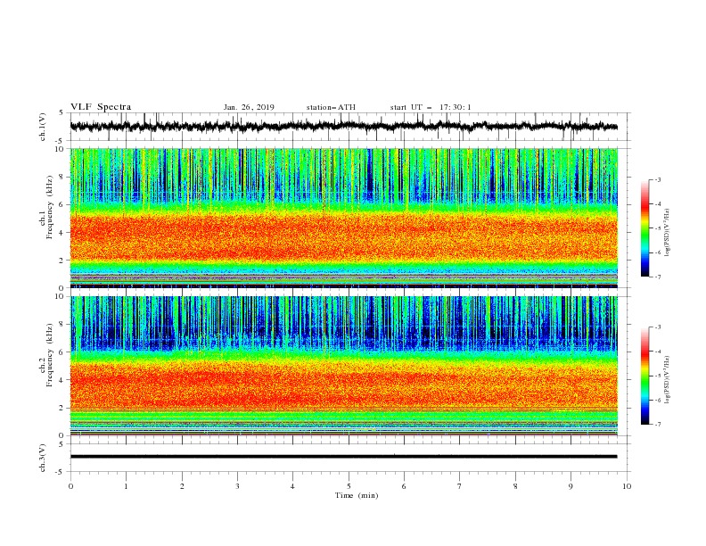Click the "start UT = 17:30:1" text
Screen dimensions: 706x546
431,107
